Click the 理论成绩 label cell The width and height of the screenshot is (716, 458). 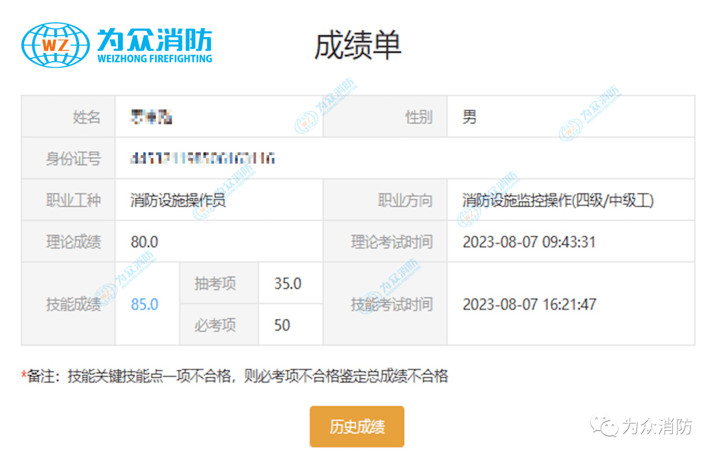(x=68, y=241)
